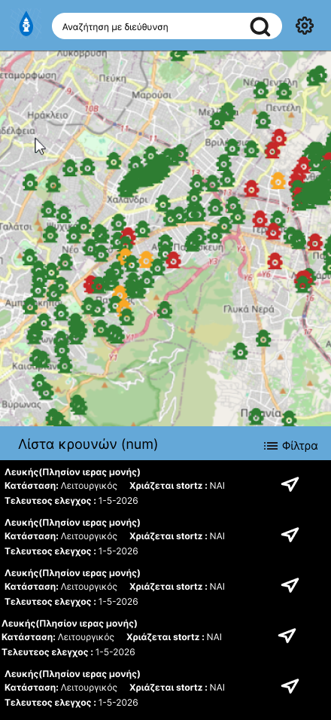Click the Γαλάτσι map label

16,227
